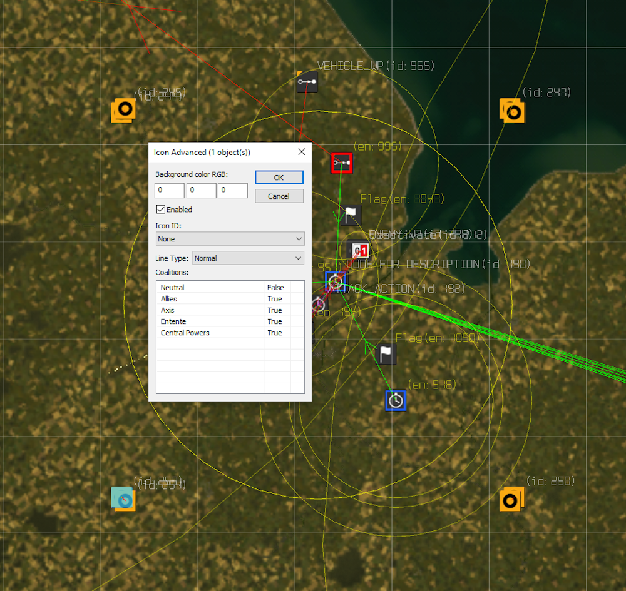Select the teal-highlighted marker id 252
Screen dimensions: 626x591
click(123, 499)
